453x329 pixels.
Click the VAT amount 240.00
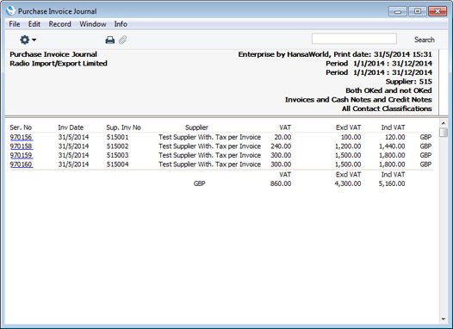pyautogui.click(x=281, y=146)
